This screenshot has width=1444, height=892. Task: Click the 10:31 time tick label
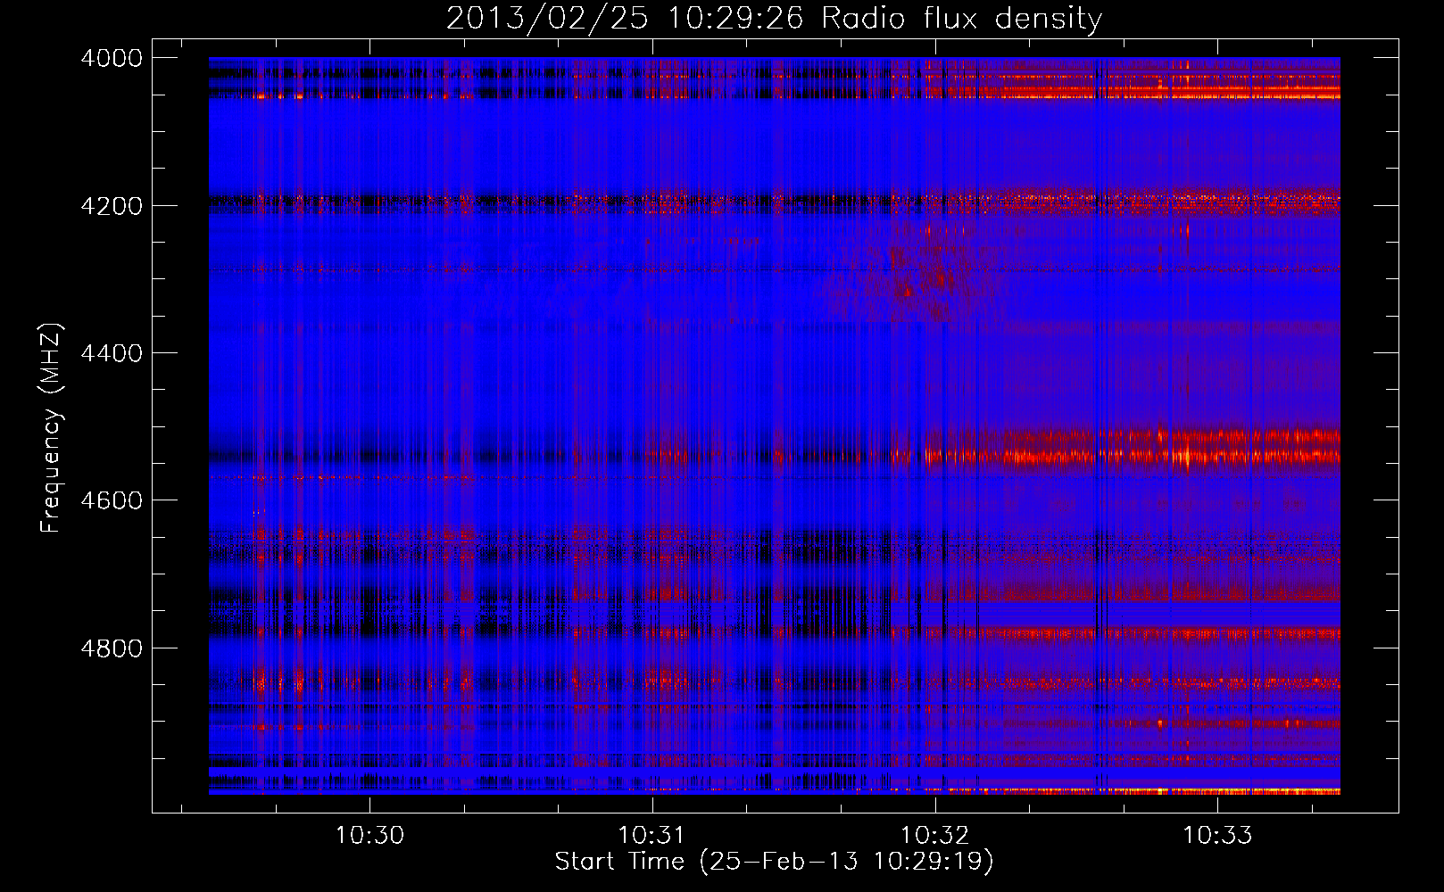tap(651, 836)
